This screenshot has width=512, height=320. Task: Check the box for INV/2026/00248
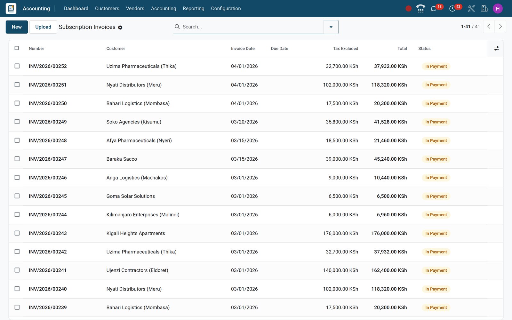[x=17, y=140]
